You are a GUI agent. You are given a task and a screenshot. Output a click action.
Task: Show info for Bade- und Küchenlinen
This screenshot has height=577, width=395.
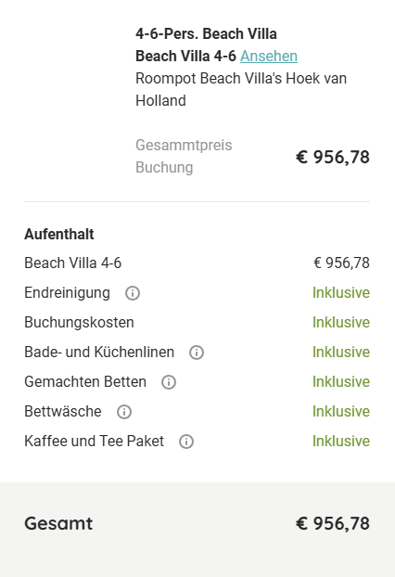[197, 353]
